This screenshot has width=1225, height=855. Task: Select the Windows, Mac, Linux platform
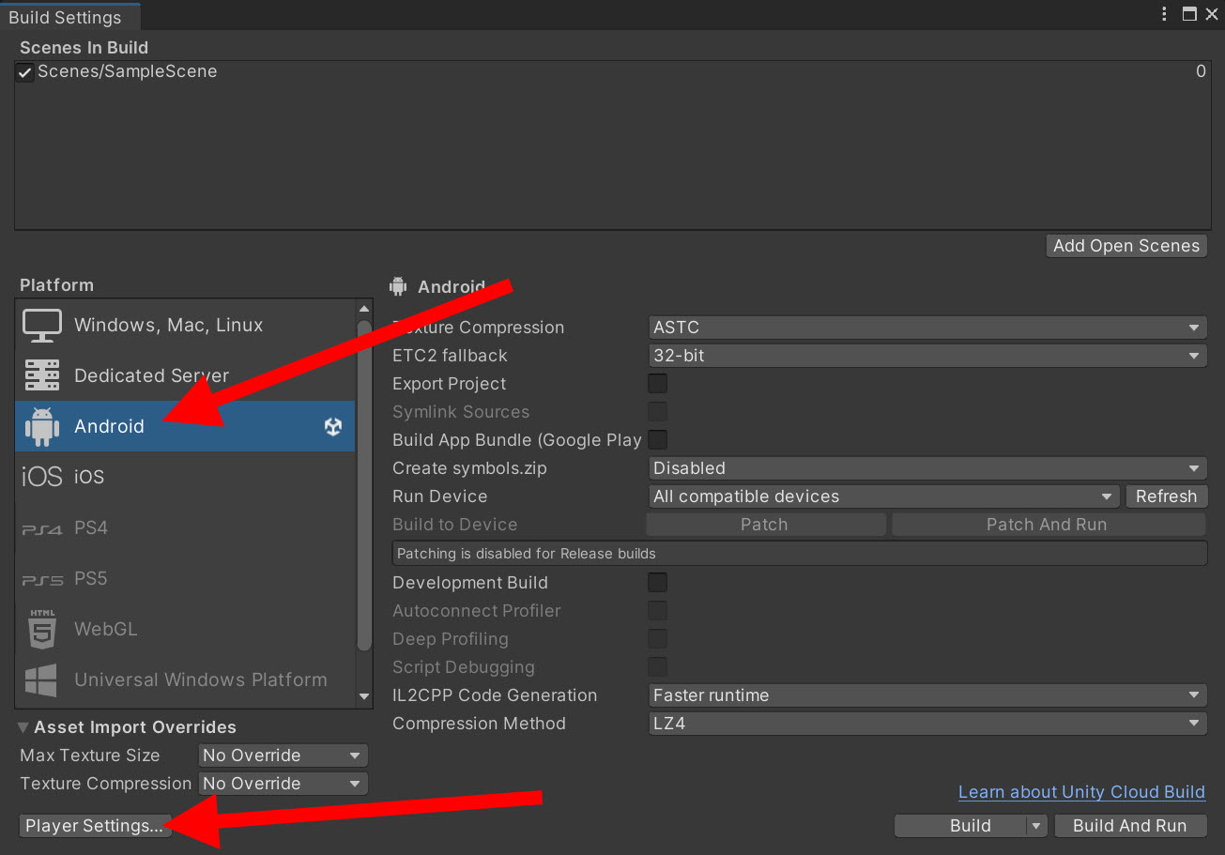(185, 325)
